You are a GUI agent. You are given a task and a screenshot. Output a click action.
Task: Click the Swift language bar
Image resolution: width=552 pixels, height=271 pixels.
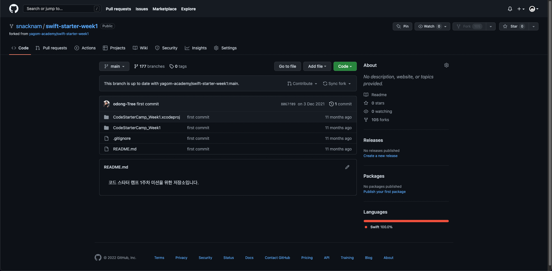point(406,221)
